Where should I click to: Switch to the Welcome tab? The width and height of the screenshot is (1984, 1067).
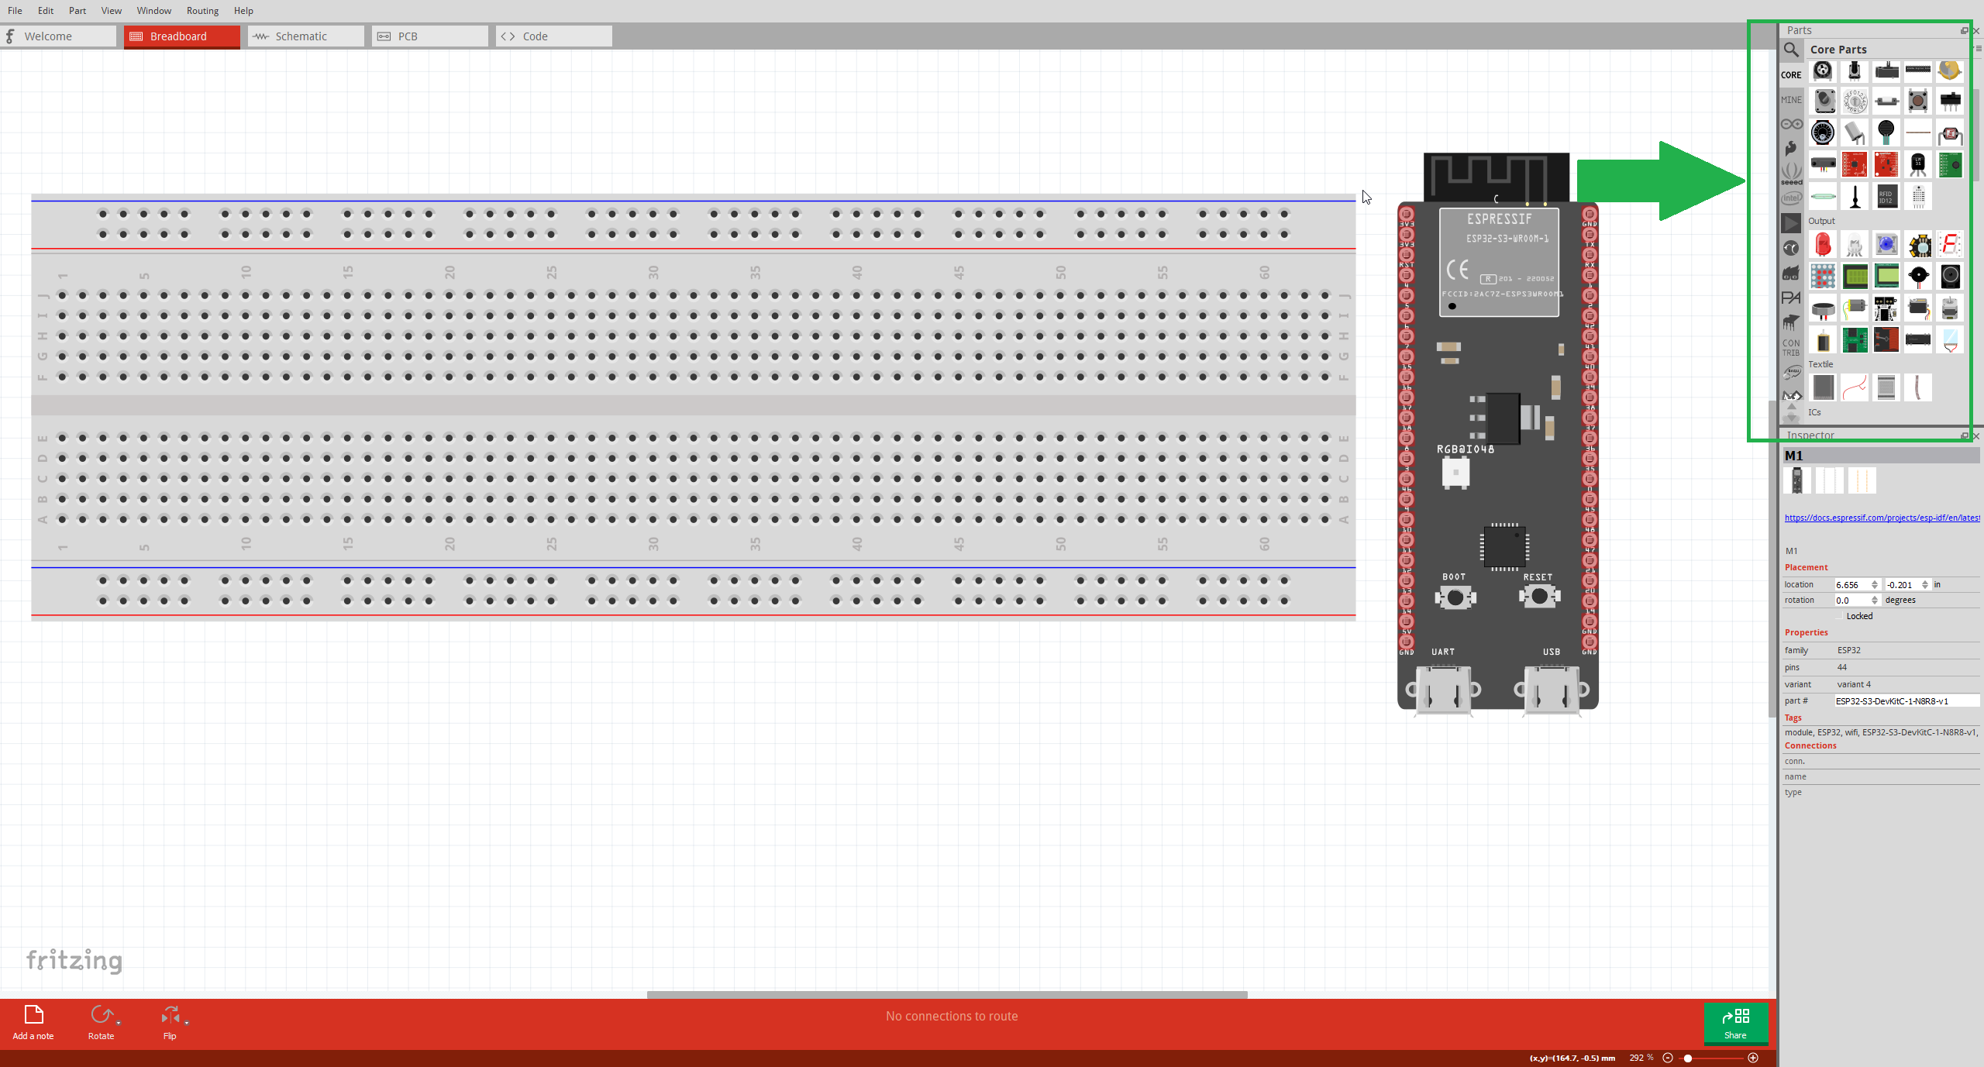(x=58, y=36)
